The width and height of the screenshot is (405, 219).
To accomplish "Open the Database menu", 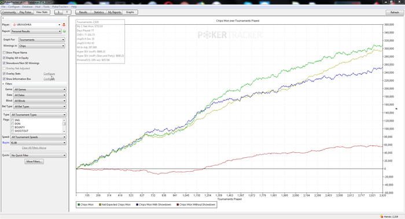I will pyautogui.click(x=27, y=7).
